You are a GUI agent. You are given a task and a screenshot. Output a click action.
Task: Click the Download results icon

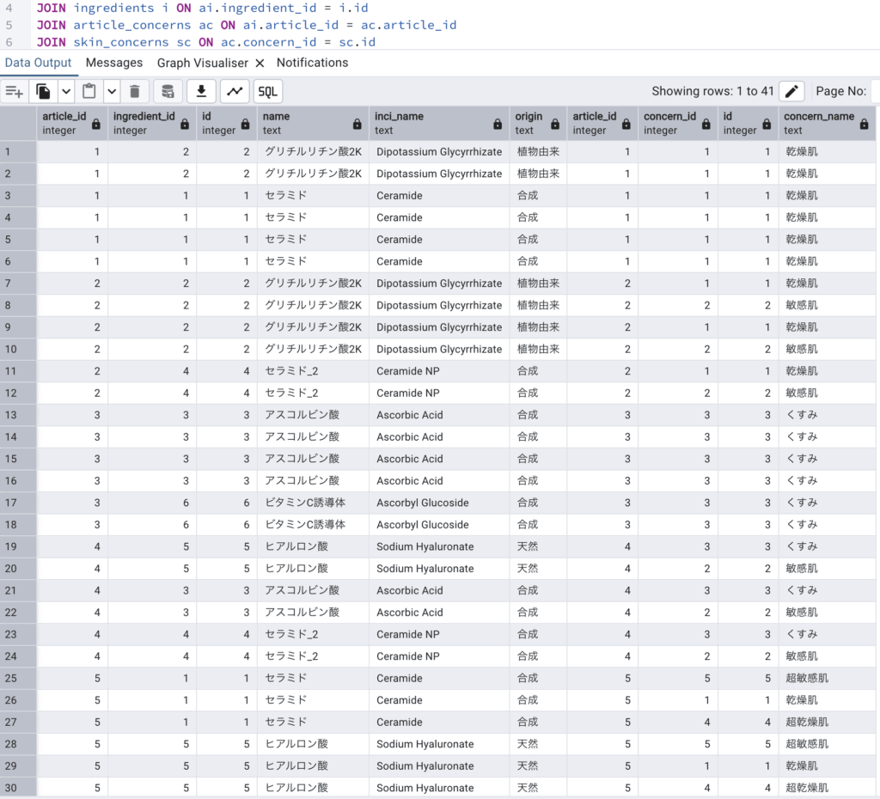(x=201, y=91)
